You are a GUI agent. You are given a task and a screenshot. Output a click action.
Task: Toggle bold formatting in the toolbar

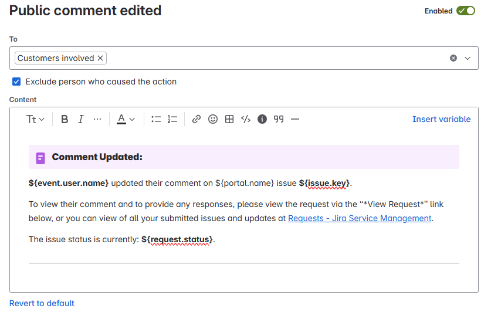(65, 119)
